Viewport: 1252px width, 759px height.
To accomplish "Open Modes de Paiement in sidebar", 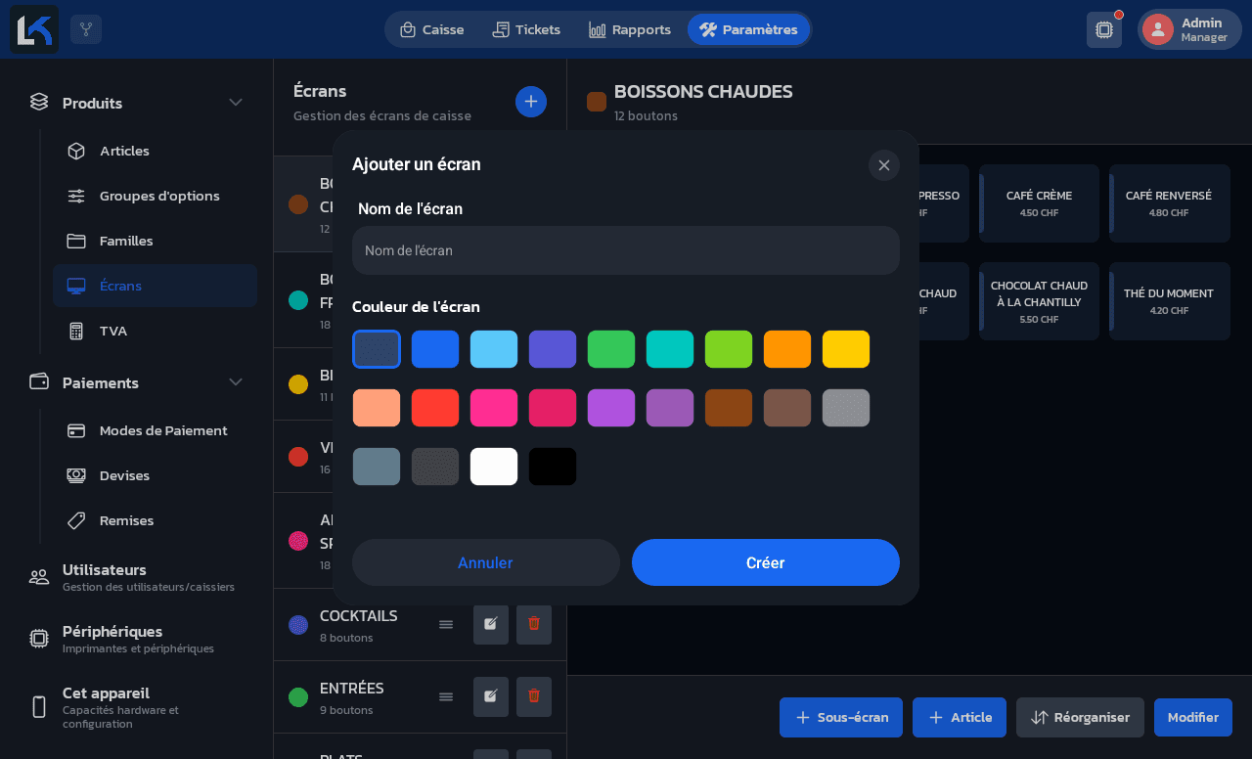I will pos(156,430).
